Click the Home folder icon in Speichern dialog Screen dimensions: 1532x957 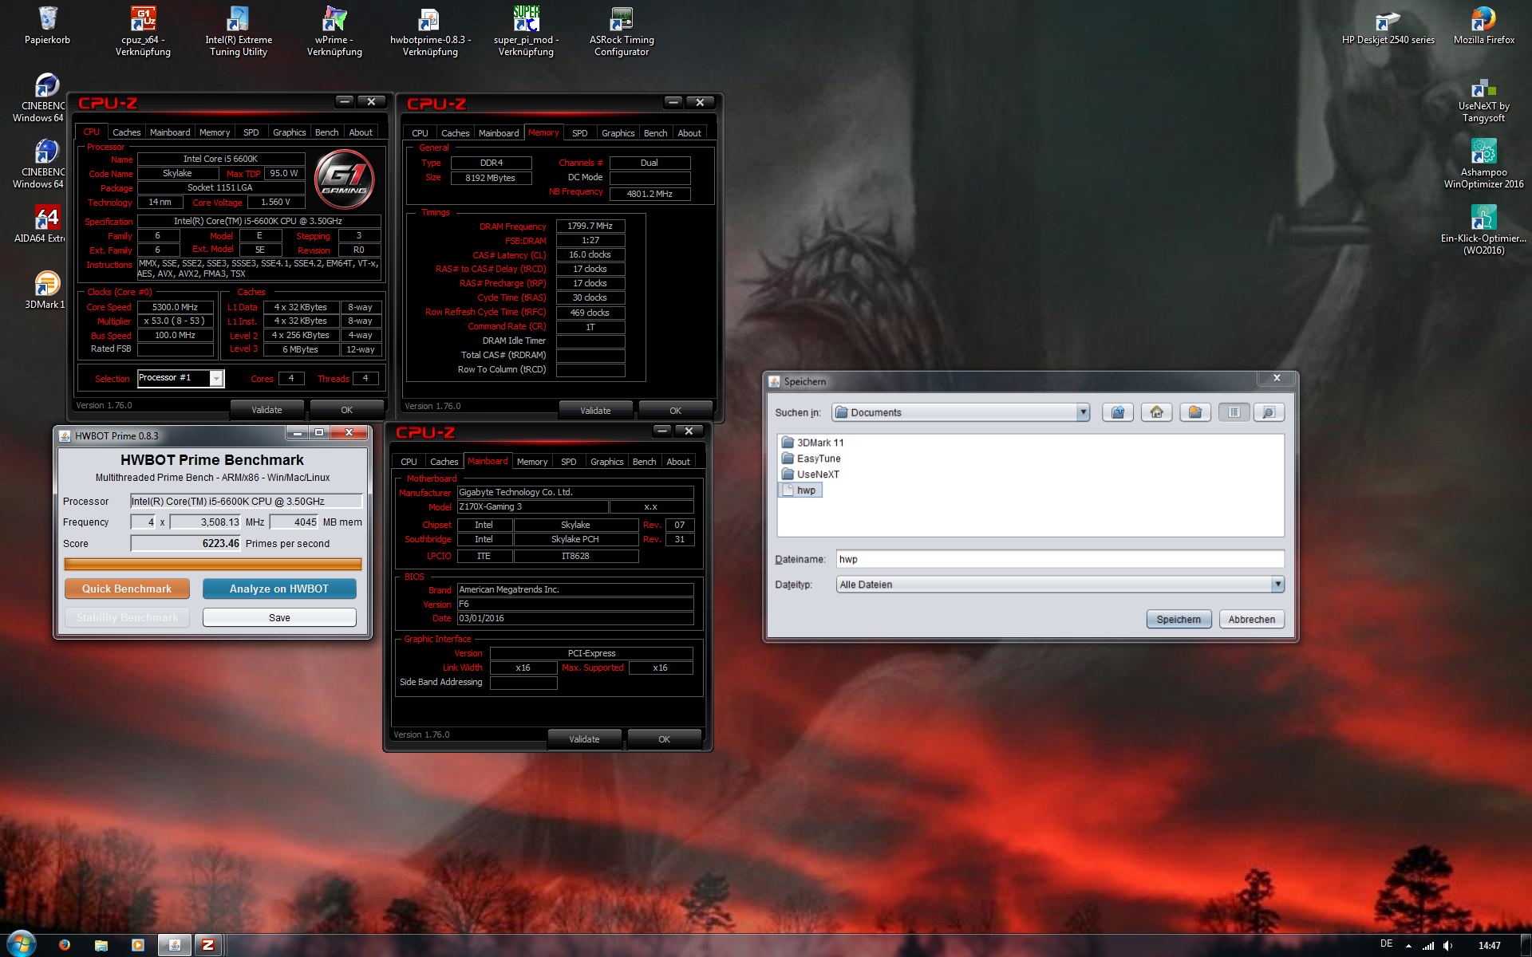[x=1156, y=412]
